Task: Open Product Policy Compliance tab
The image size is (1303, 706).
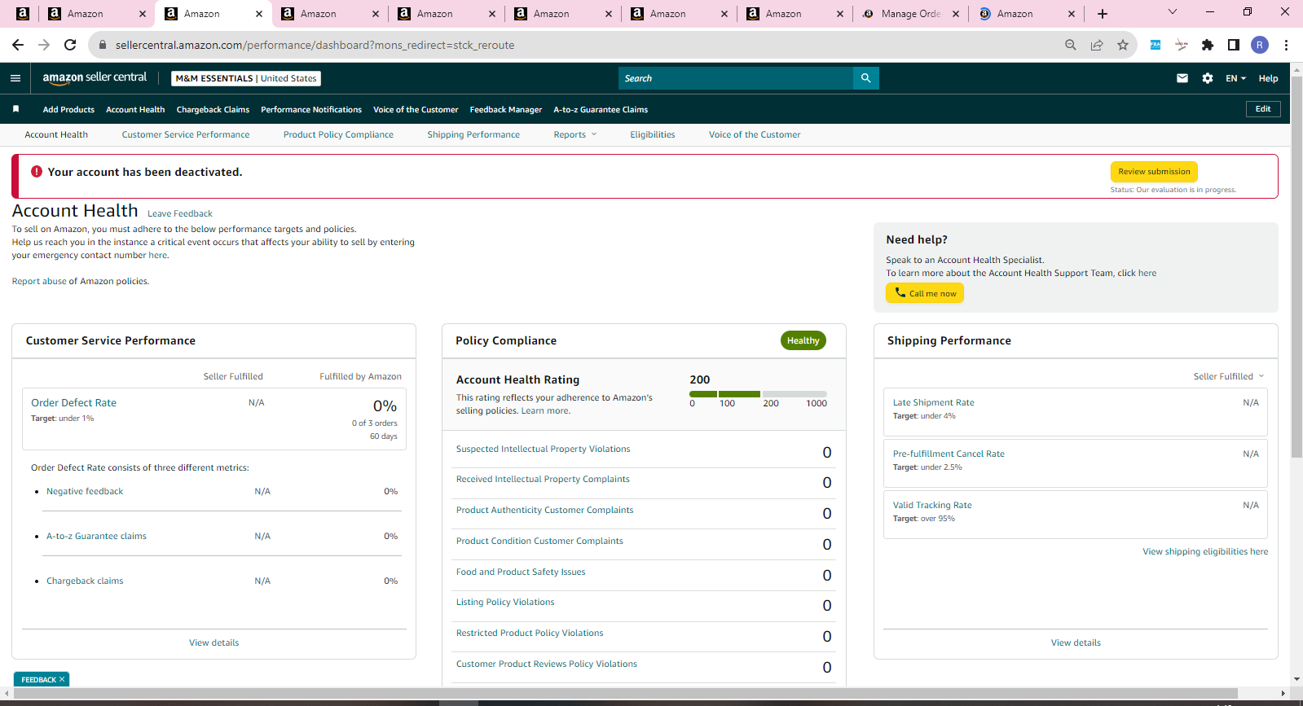Action: click(338, 134)
